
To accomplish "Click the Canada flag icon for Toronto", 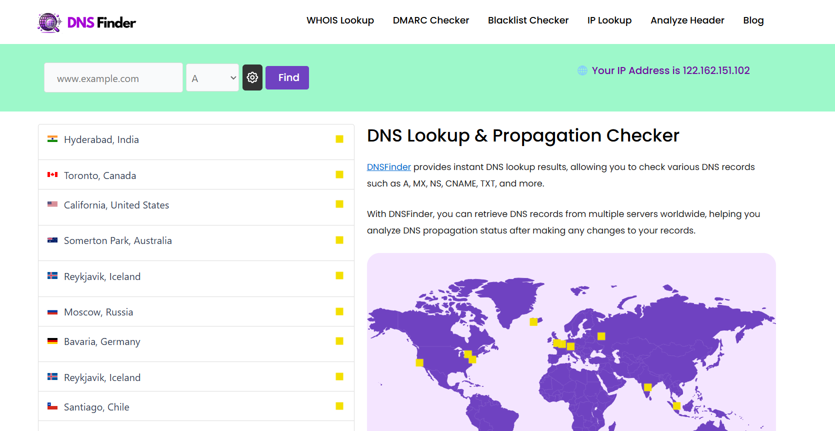I will 52,174.
